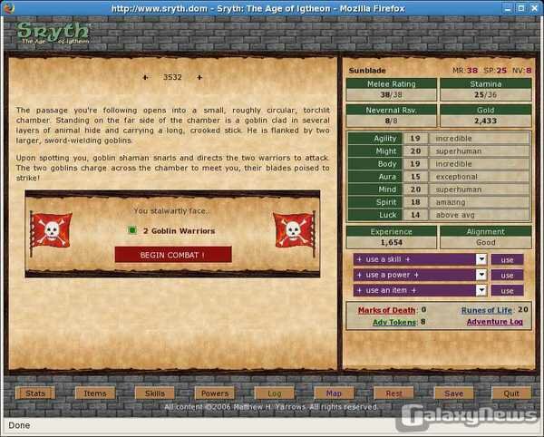Screen dimensions: 544x437
Task: Open the Runes of Life link
Action: (486, 310)
